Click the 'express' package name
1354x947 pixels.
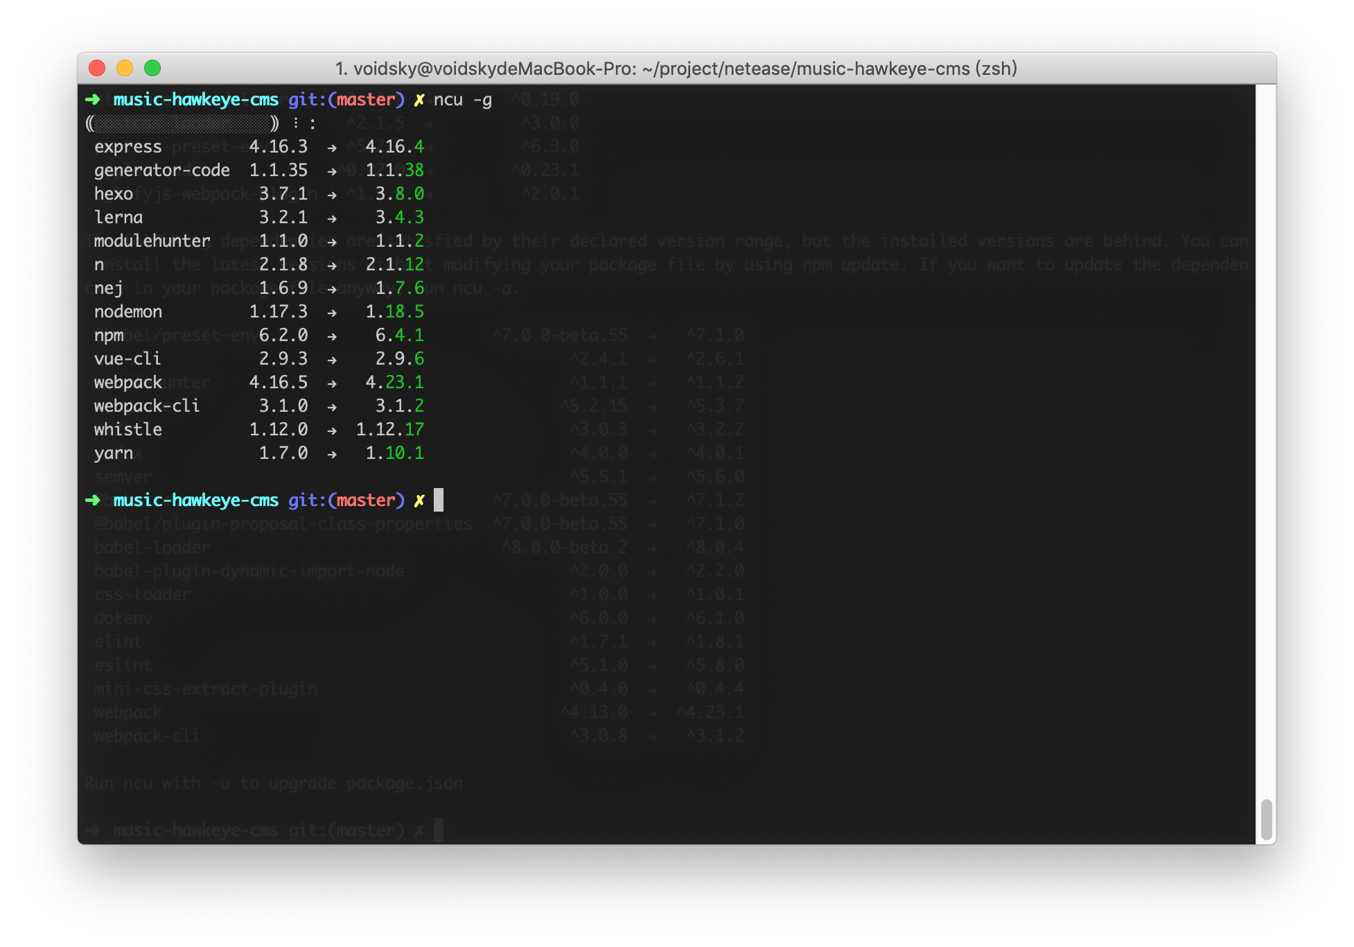(128, 147)
